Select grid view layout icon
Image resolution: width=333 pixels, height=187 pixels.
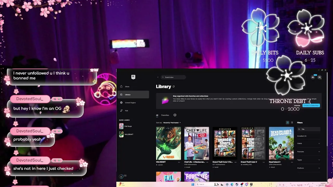click(287, 123)
